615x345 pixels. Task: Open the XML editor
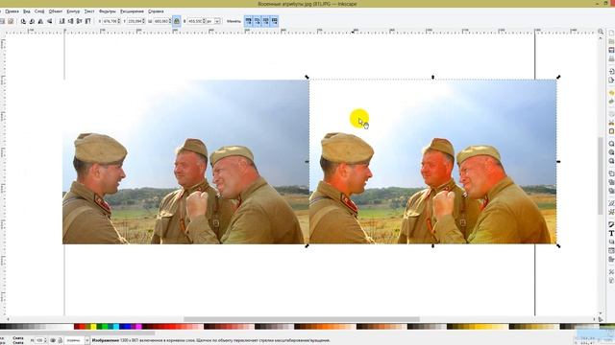pos(611,250)
